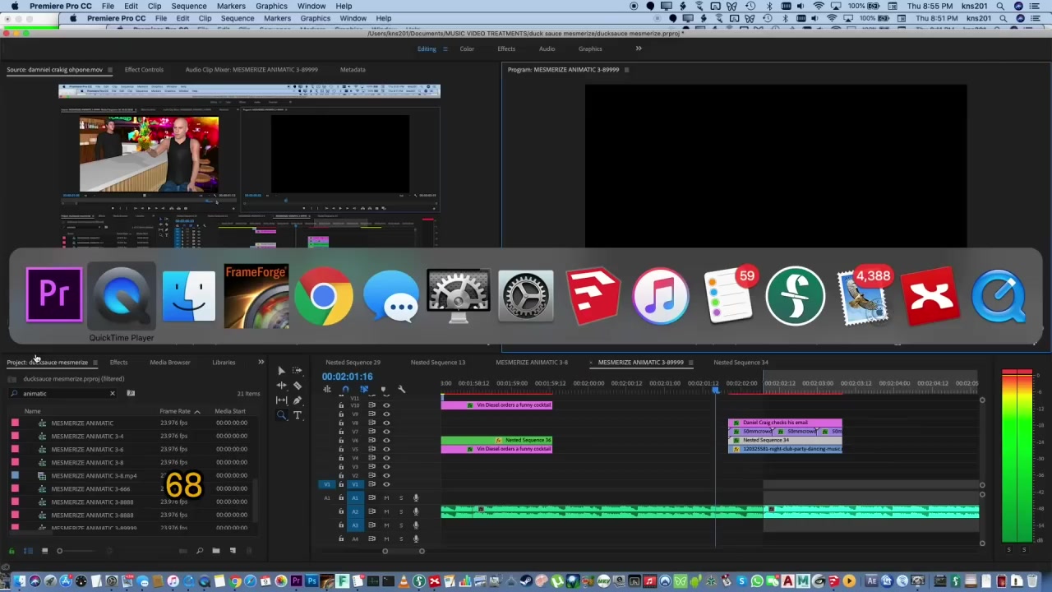Toggle V8 track output eye
Viewport: 1052px width, 592px height.
pos(386,423)
